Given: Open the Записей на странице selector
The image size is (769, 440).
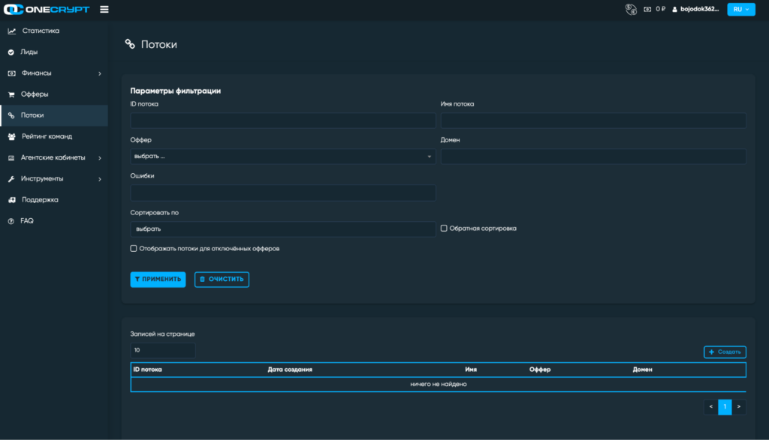Looking at the screenshot, I should (x=163, y=351).
